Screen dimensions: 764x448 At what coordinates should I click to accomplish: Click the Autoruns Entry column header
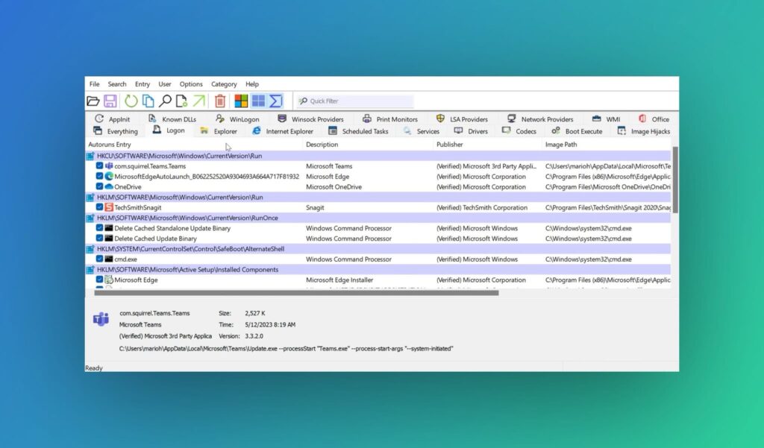110,145
